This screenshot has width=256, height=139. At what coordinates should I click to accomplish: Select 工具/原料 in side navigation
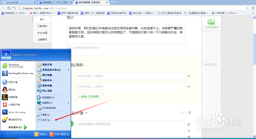point(42,26)
